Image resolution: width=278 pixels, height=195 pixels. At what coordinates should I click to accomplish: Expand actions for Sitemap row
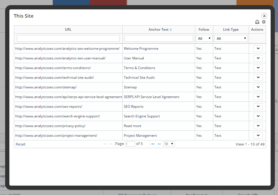[258, 87]
